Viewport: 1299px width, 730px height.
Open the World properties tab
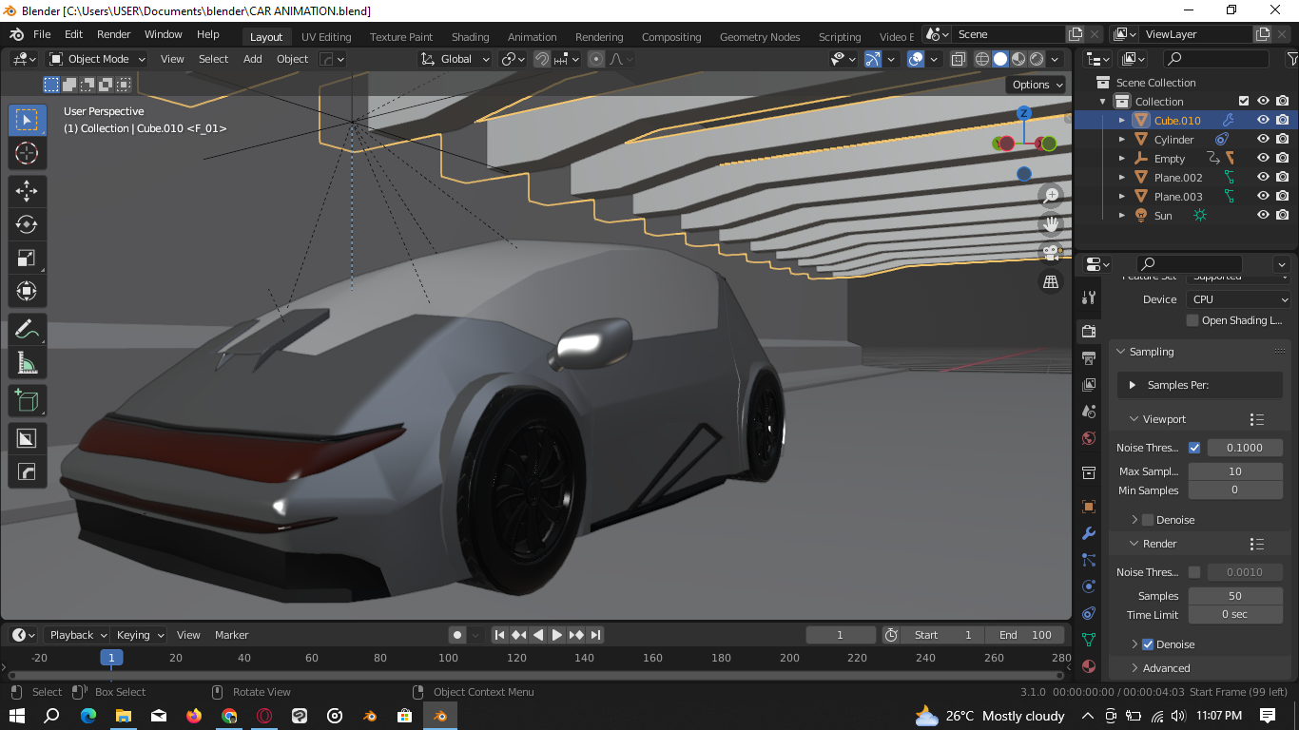[x=1089, y=438]
